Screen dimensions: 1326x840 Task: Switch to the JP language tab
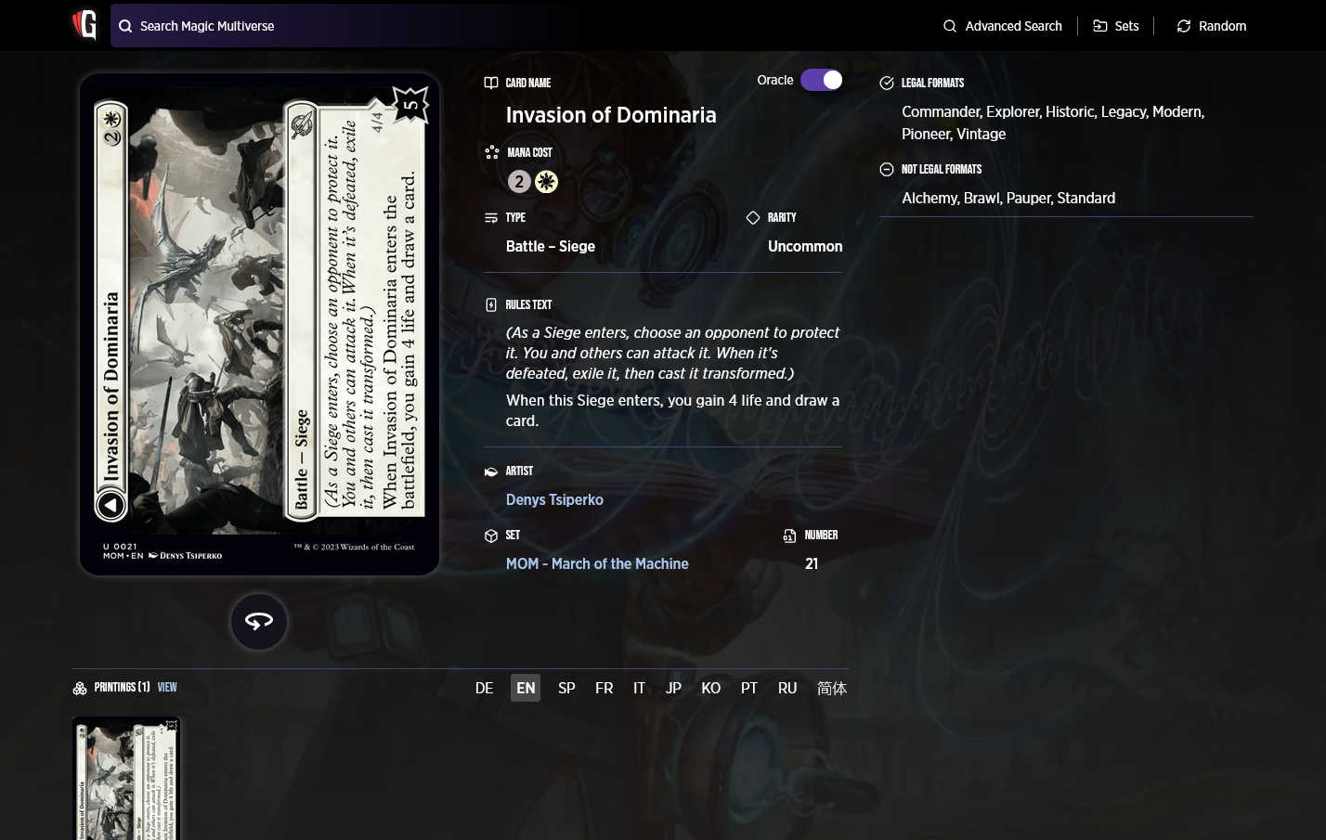coord(673,688)
